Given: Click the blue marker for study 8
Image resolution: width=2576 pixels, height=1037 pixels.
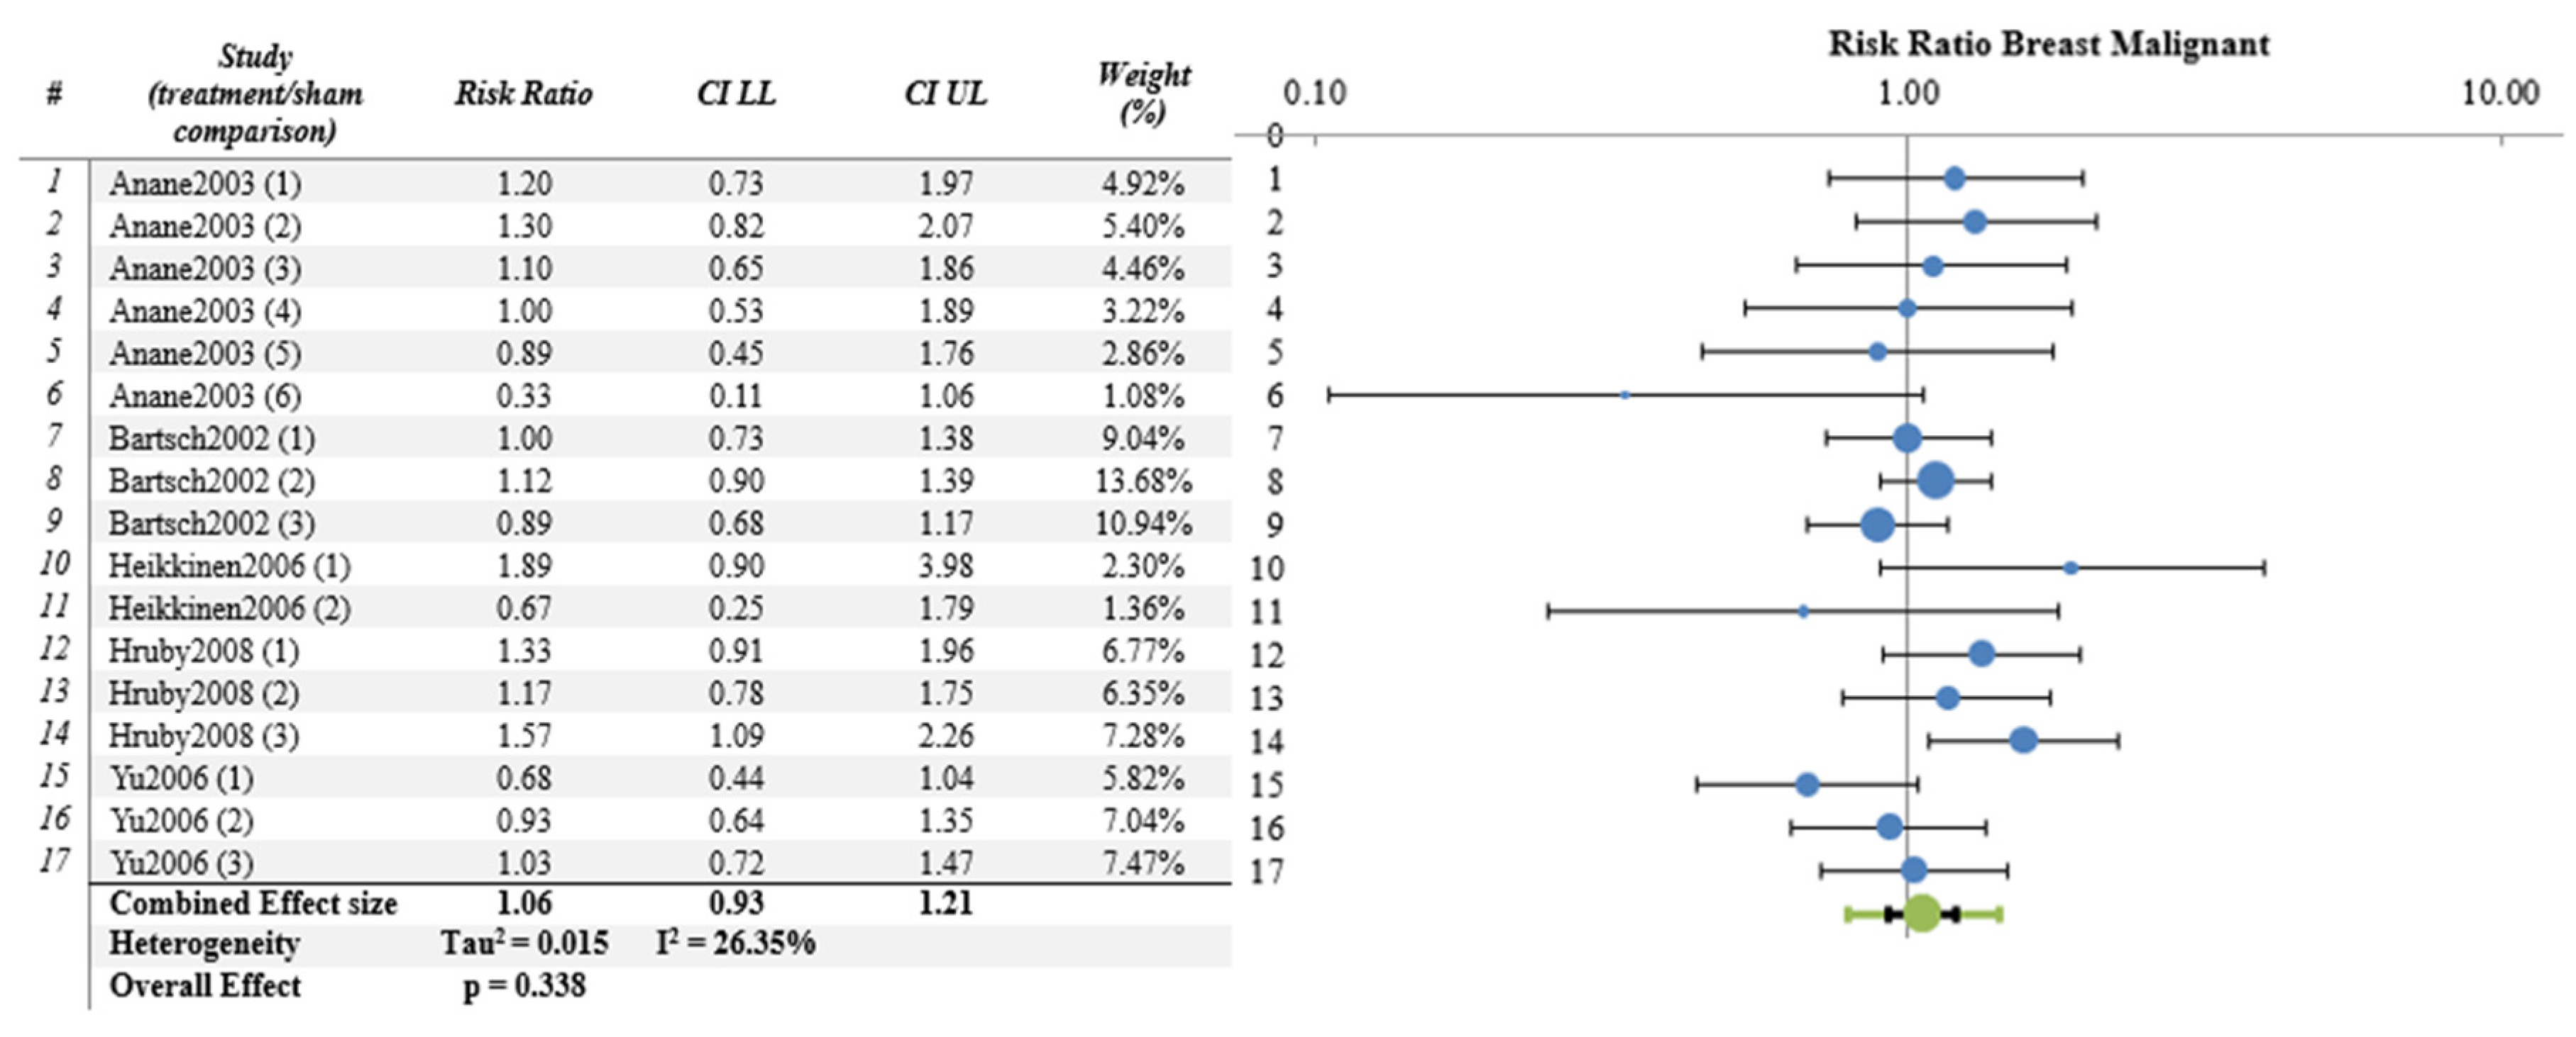Looking at the screenshot, I should (1936, 481).
